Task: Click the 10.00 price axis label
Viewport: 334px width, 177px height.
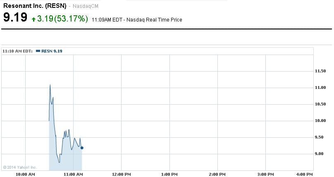Action: pos(321,121)
